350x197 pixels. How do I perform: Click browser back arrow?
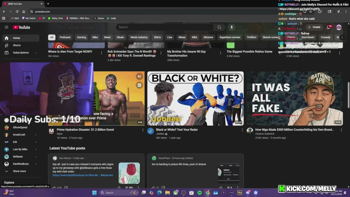pyautogui.click(x=4, y=11)
